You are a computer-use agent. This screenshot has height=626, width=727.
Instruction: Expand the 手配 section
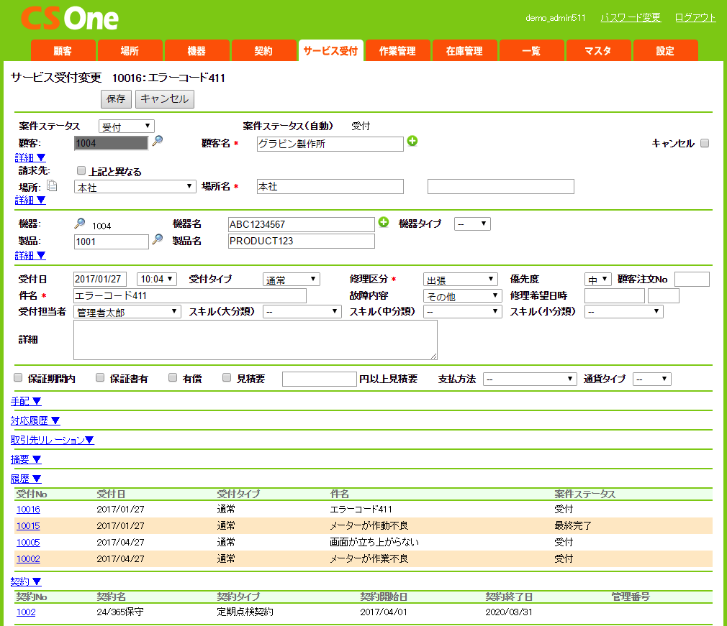click(x=26, y=401)
